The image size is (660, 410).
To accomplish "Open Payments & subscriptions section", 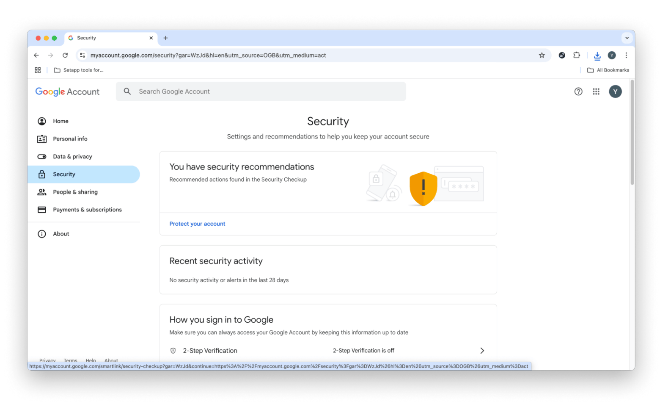I will click(x=87, y=210).
